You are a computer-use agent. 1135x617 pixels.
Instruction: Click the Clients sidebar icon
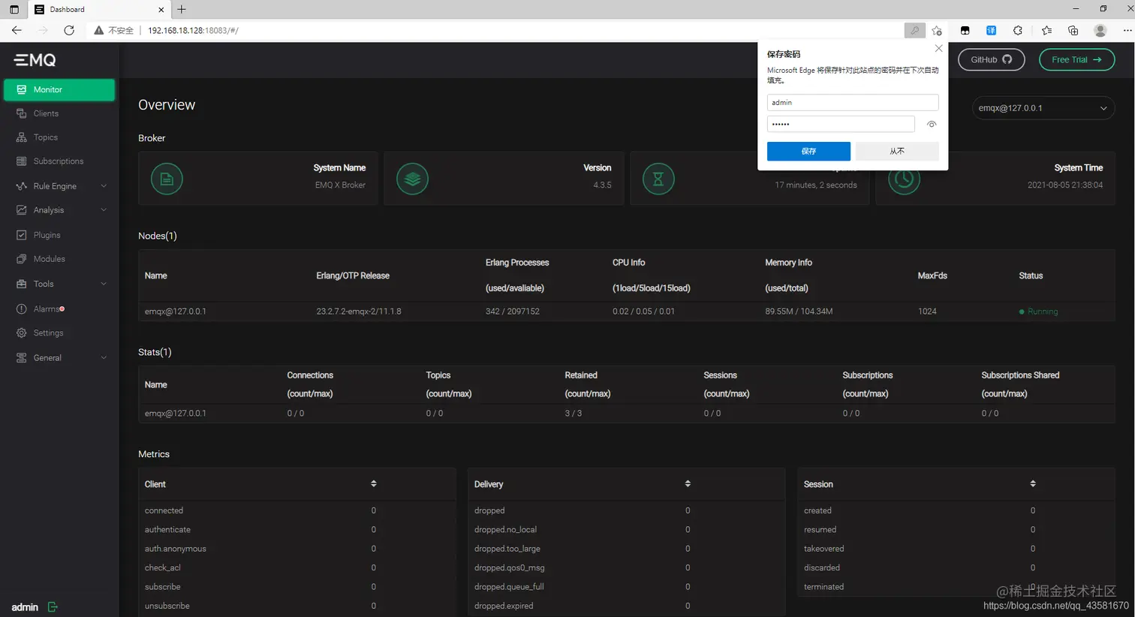pos(21,113)
